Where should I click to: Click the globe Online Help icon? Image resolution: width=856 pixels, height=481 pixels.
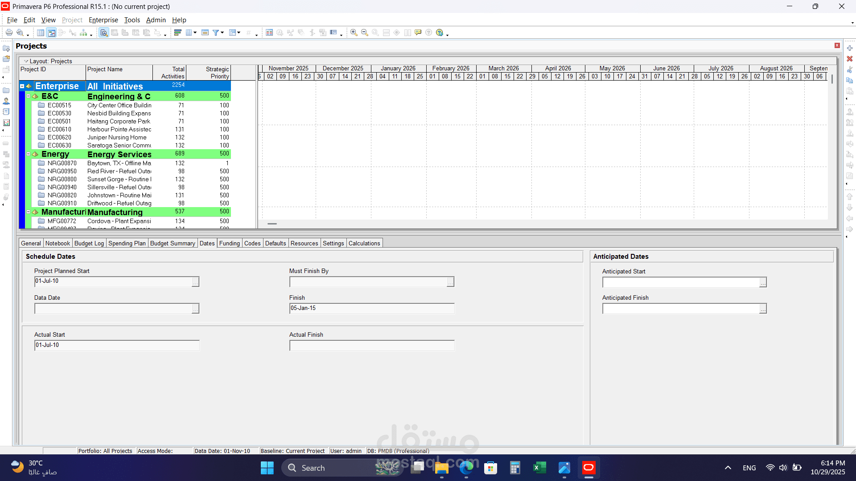click(x=440, y=33)
